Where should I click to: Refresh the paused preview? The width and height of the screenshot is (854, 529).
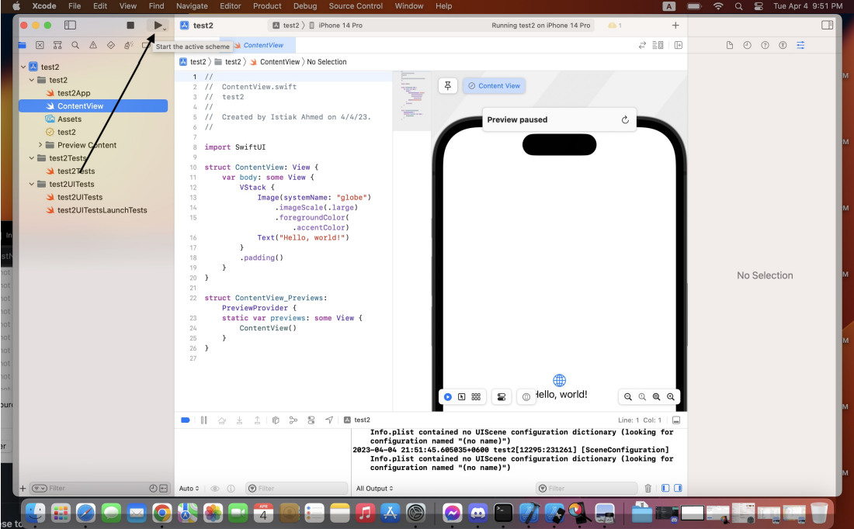[x=625, y=119]
